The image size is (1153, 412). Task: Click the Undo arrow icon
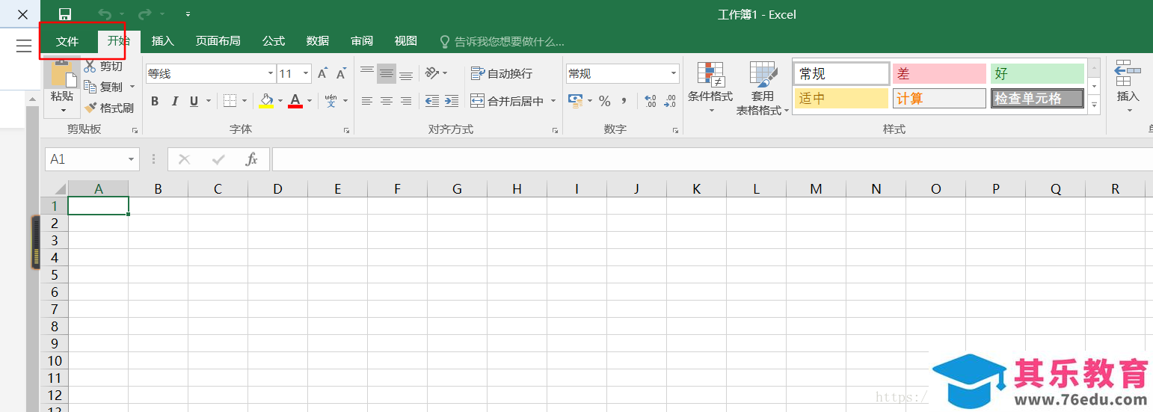tap(105, 14)
